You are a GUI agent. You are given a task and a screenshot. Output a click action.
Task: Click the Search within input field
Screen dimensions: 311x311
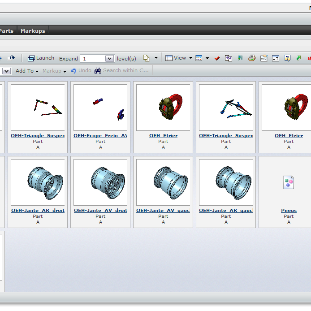pos(125,71)
